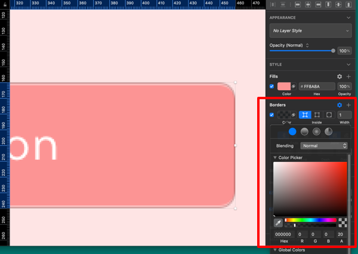This screenshot has width=358, height=254.
Task: Click the alpha transparency slider
Action: [310, 225]
